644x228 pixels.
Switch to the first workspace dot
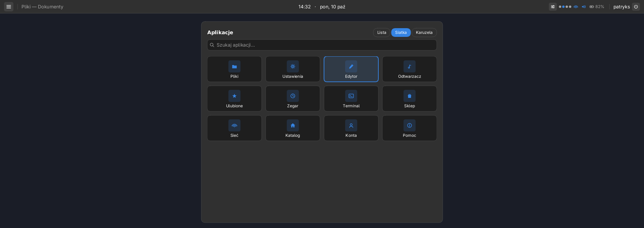click(560, 7)
